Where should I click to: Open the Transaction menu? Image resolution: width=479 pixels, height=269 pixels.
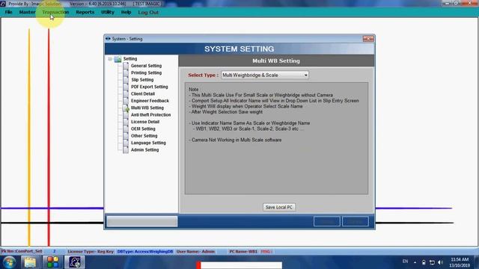coord(55,12)
